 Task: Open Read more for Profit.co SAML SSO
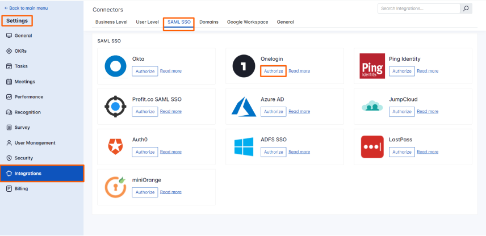coord(171,112)
